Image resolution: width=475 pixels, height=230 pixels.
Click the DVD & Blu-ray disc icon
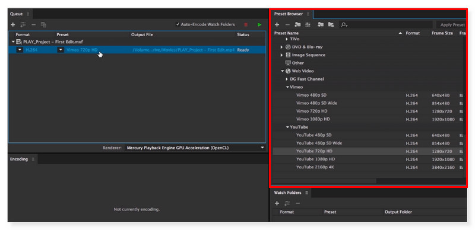coord(288,47)
